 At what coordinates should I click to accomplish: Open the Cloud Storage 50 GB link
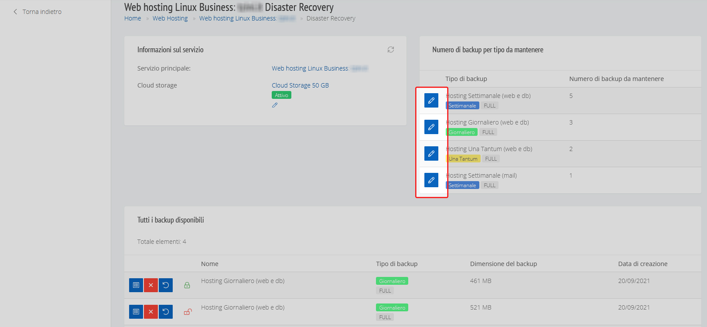[300, 85]
